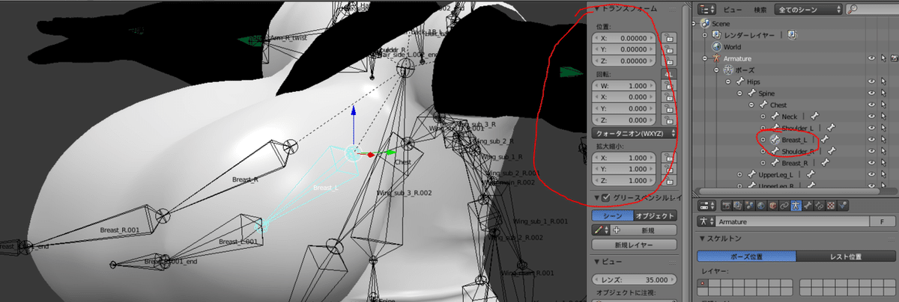Viewport: 899px width, 302px height.
Task: Open the Object Constraints chain-link tab icon
Action: (x=784, y=206)
